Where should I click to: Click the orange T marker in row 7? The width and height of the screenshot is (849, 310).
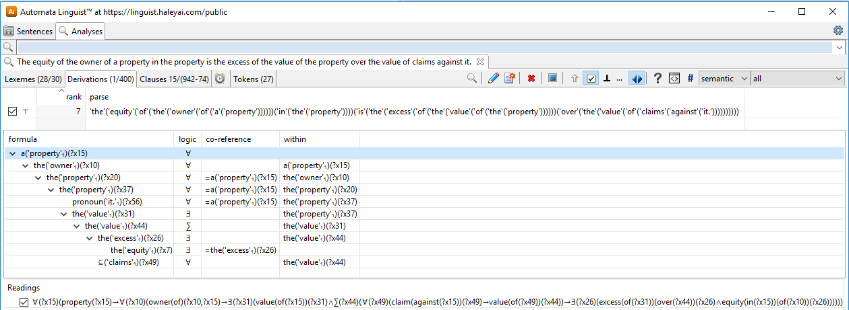[x=26, y=112]
